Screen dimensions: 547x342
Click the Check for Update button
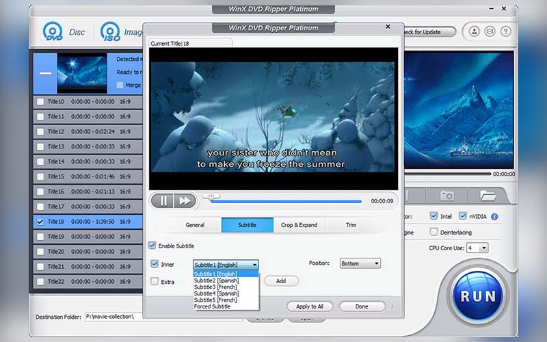coord(430,31)
